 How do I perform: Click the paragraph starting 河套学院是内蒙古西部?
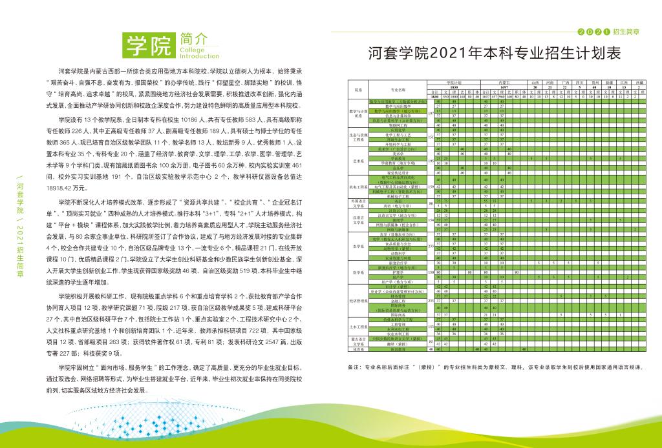pos(175,88)
